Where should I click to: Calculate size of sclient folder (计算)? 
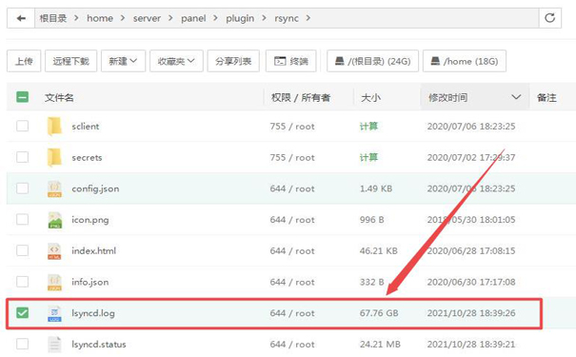click(x=368, y=127)
